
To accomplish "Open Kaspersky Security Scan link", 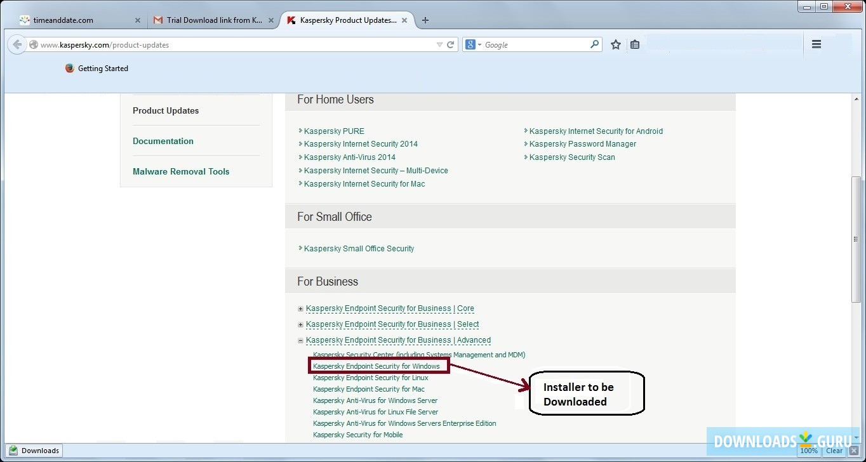I will [x=572, y=157].
